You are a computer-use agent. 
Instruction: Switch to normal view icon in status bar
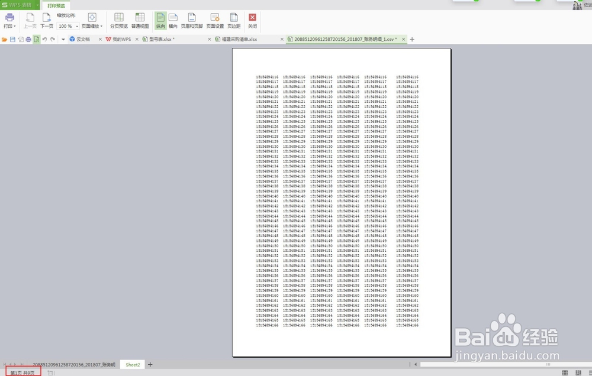click(565, 373)
